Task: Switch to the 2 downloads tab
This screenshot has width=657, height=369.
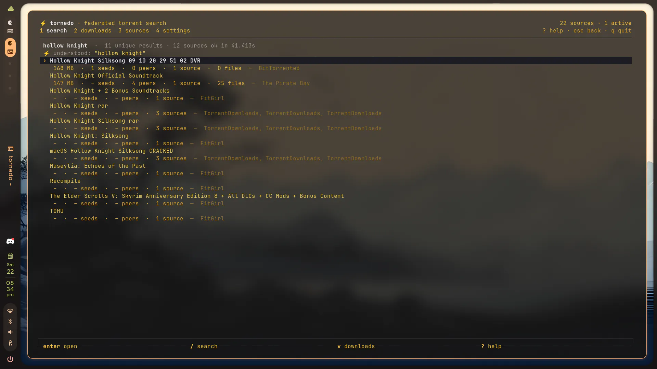Action: point(93,31)
